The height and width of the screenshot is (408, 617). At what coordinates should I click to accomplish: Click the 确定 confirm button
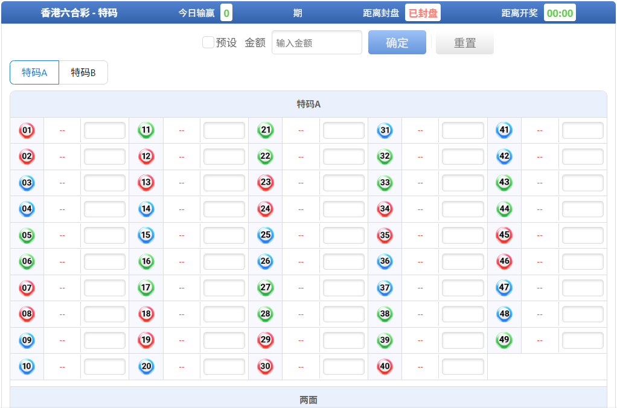(x=397, y=42)
